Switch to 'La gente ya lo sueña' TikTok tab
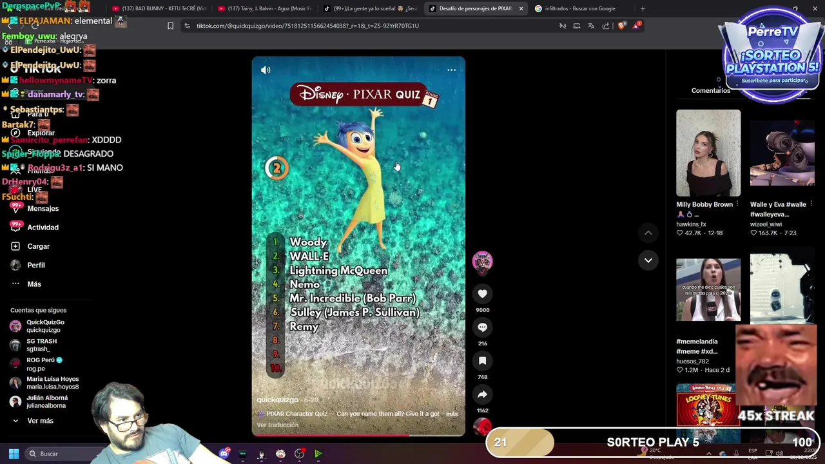The width and height of the screenshot is (825, 464). [370, 8]
